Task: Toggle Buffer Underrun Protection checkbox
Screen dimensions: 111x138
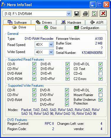Action: 100,100
